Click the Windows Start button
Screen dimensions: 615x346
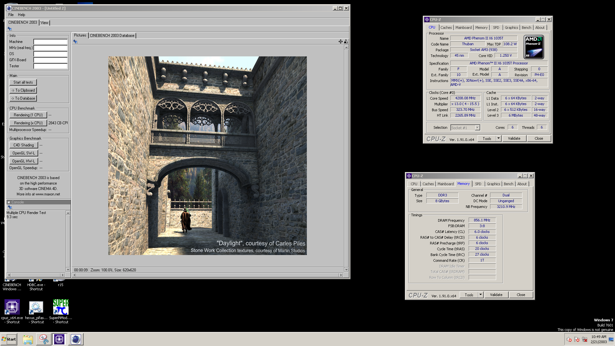pyautogui.click(x=9, y=339)
